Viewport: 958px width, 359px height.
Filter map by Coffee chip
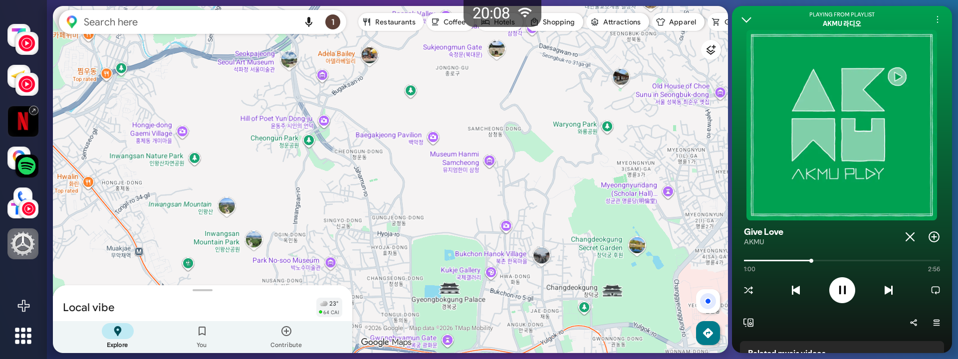(449, 22)
